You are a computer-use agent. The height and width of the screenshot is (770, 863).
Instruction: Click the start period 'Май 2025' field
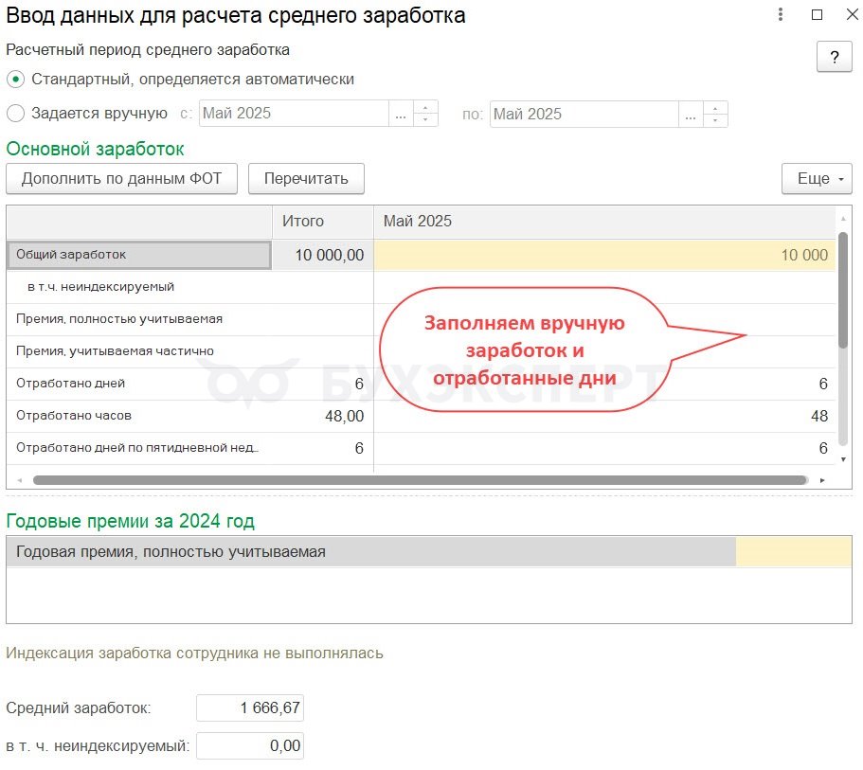(x=294, y=114)
